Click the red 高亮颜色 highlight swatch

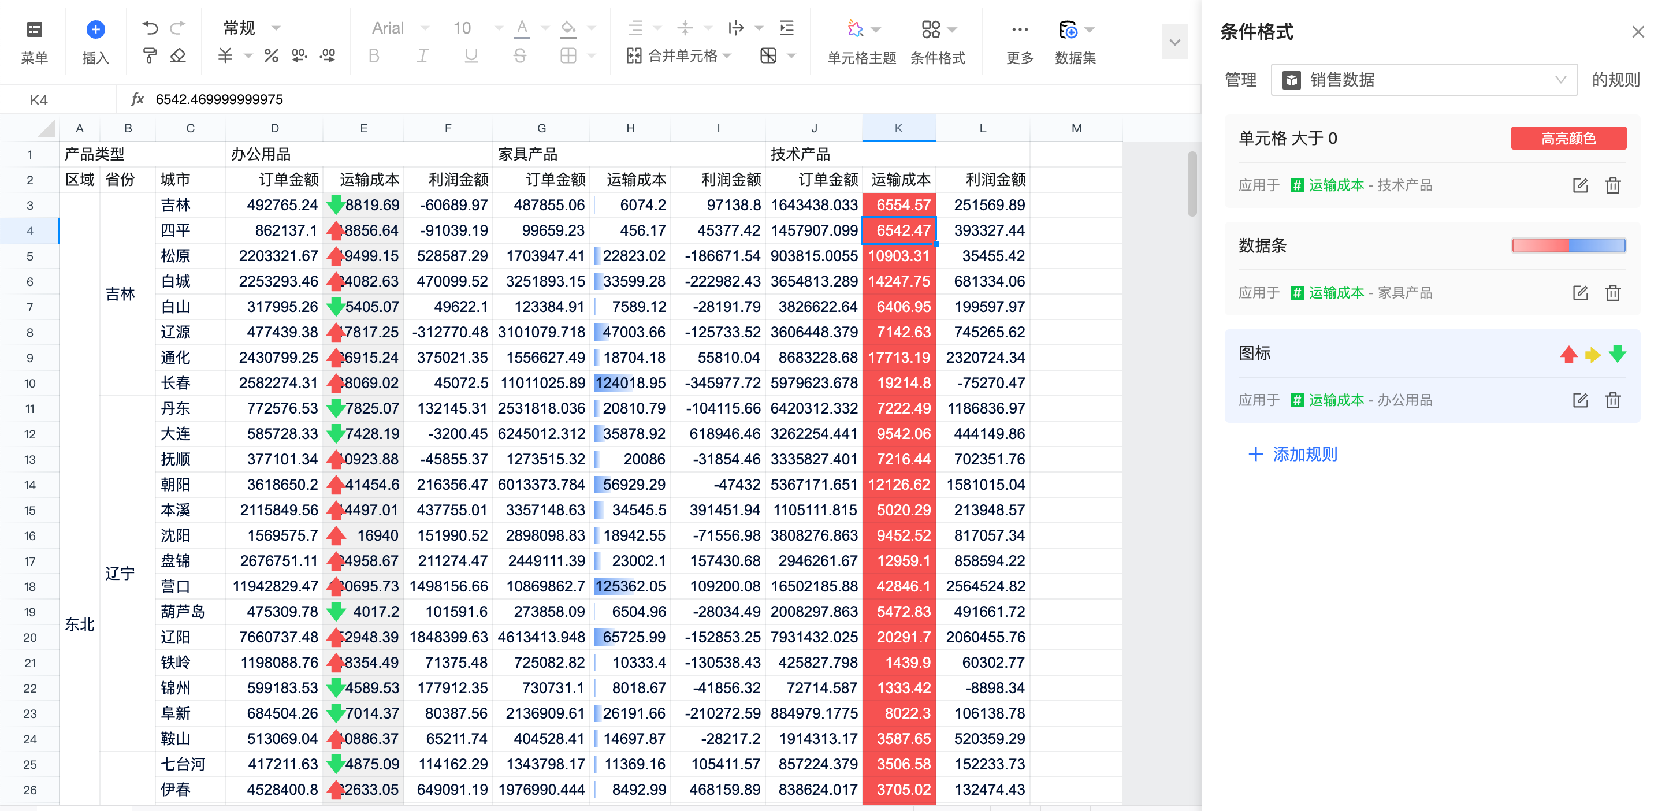(1568, 137)
